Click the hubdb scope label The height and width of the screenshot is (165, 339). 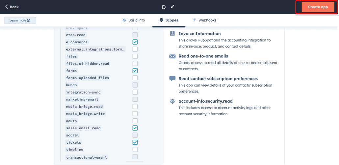coord(71,85)
